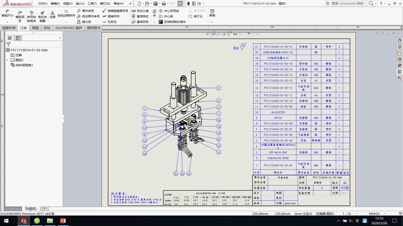
Task: Click the add sheet button beside 图纸1
Action: click(44, 208)
